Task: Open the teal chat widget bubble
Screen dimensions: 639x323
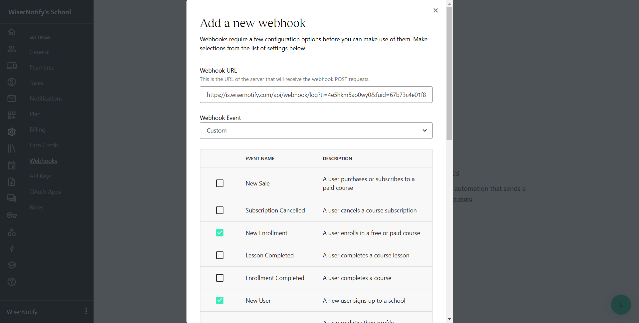Action: point(621,305)
